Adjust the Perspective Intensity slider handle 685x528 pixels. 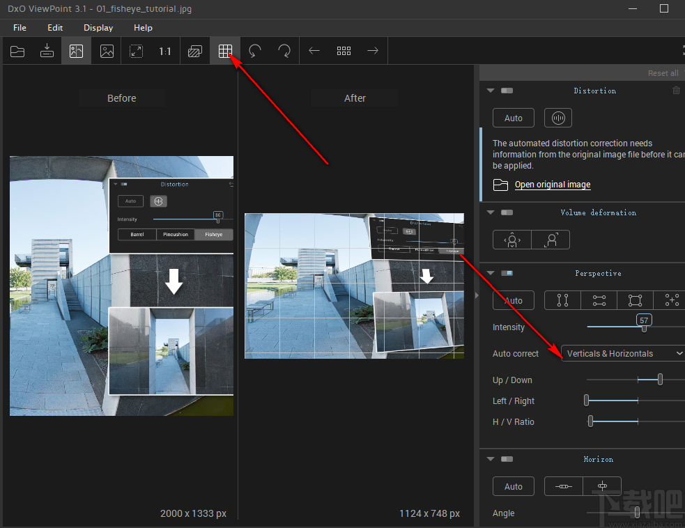coord(644,328)
